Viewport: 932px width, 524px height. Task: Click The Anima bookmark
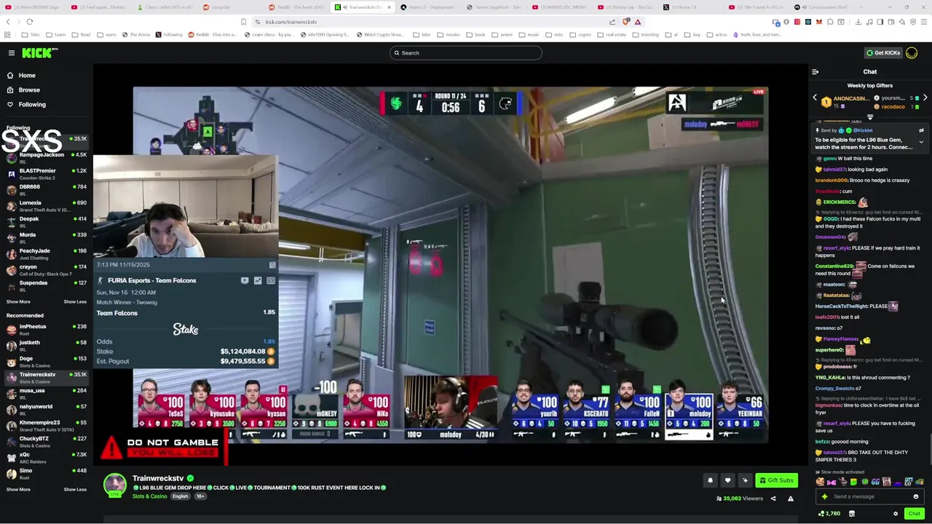coord(135,35)
